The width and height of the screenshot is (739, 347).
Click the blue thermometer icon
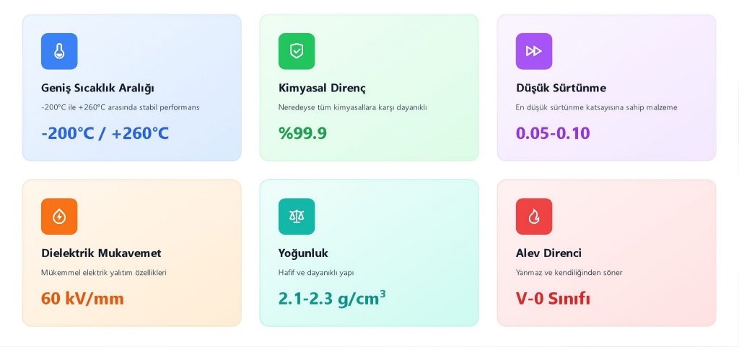pos(59,51)
